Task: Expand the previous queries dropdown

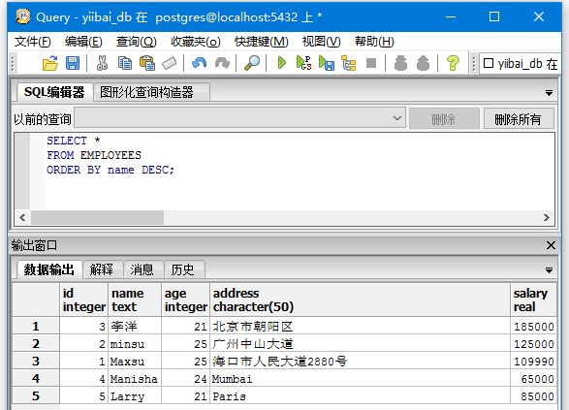Action: pos(397,118)
